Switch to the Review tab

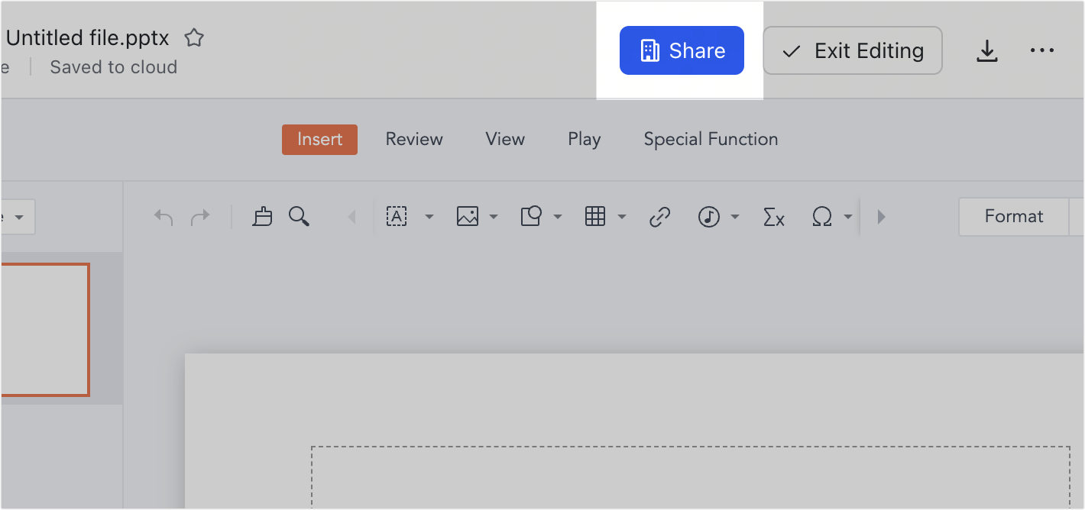coord(414,139)
